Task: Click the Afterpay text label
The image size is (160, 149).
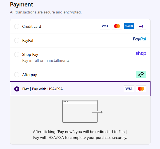Action: coord(30,75)
